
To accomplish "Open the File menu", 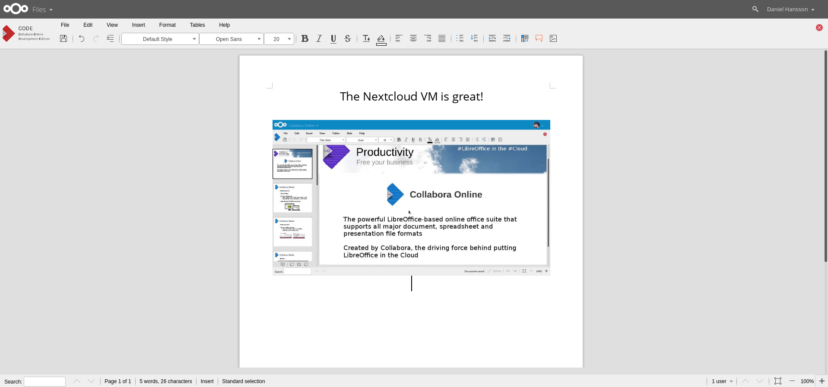I will (65, 25).
